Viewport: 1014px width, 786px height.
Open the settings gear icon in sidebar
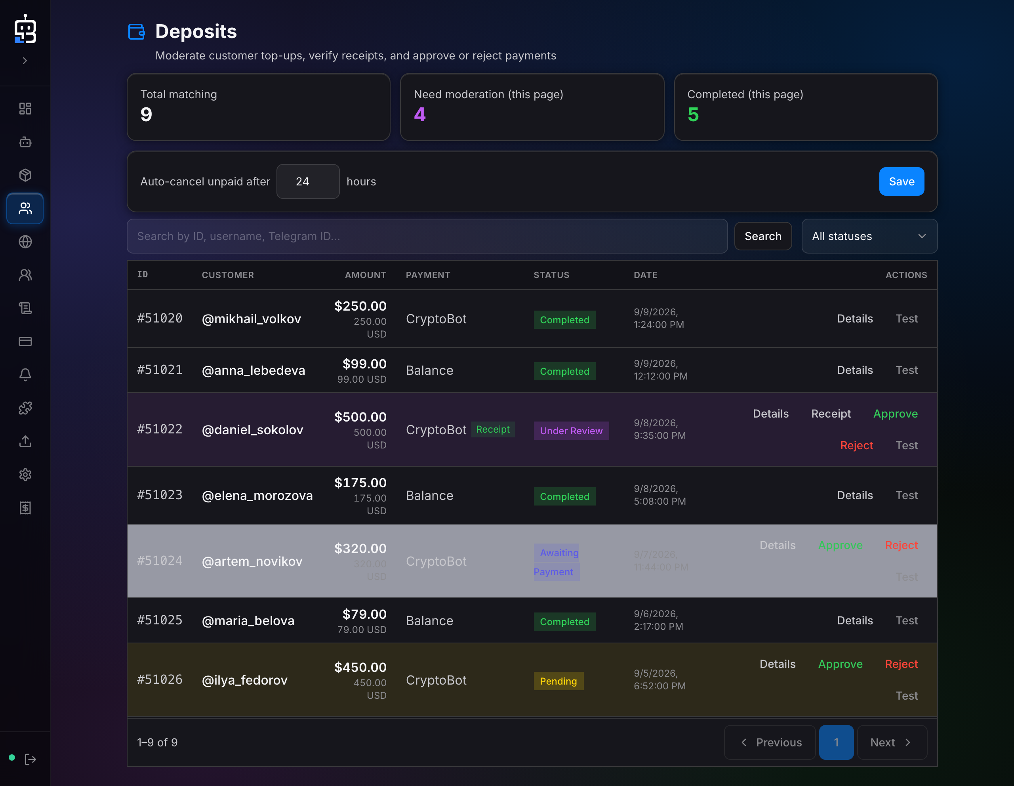pyautogui.click(x=25, y=475)
